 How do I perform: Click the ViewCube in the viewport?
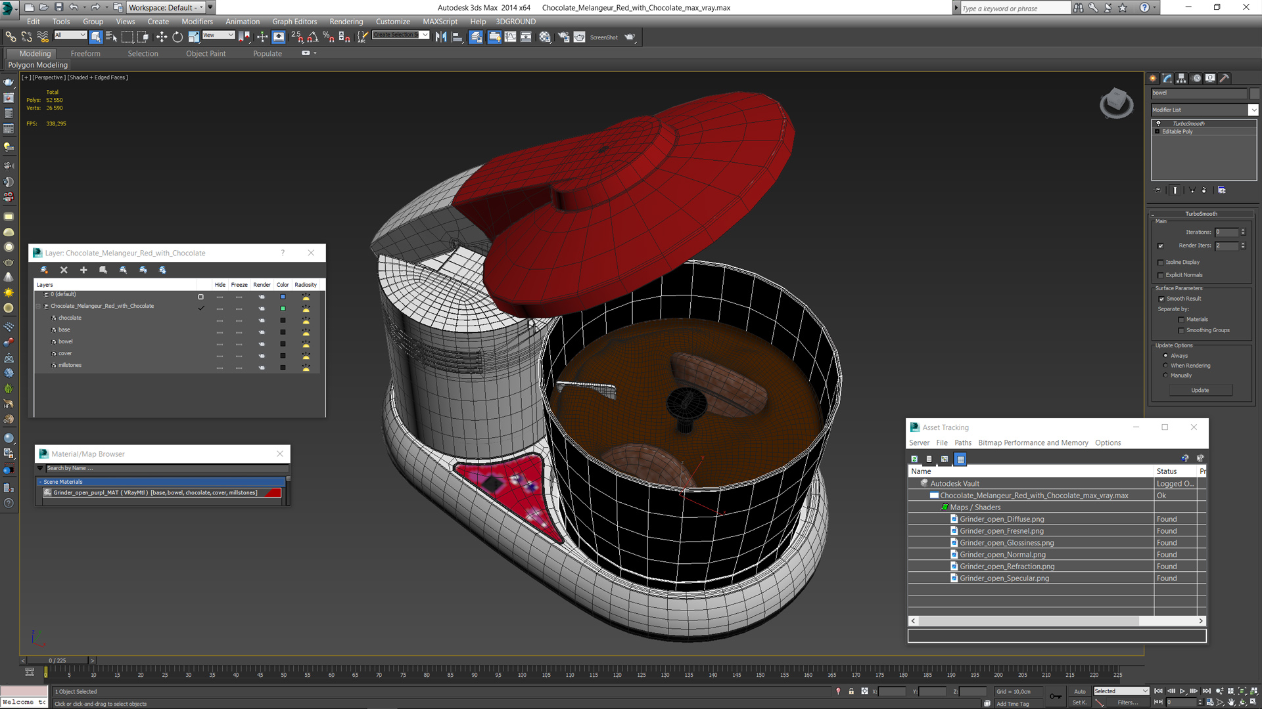[x=1116, y=103]
